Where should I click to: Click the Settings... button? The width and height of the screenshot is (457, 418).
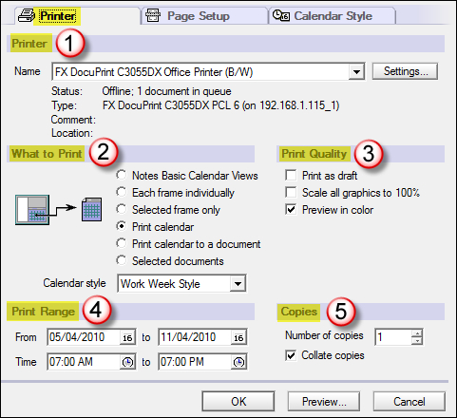click(405, 71)
